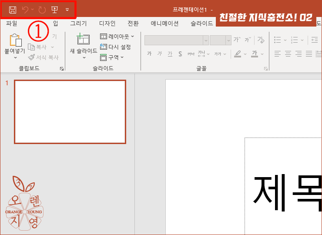Align text right

[299, 54]
